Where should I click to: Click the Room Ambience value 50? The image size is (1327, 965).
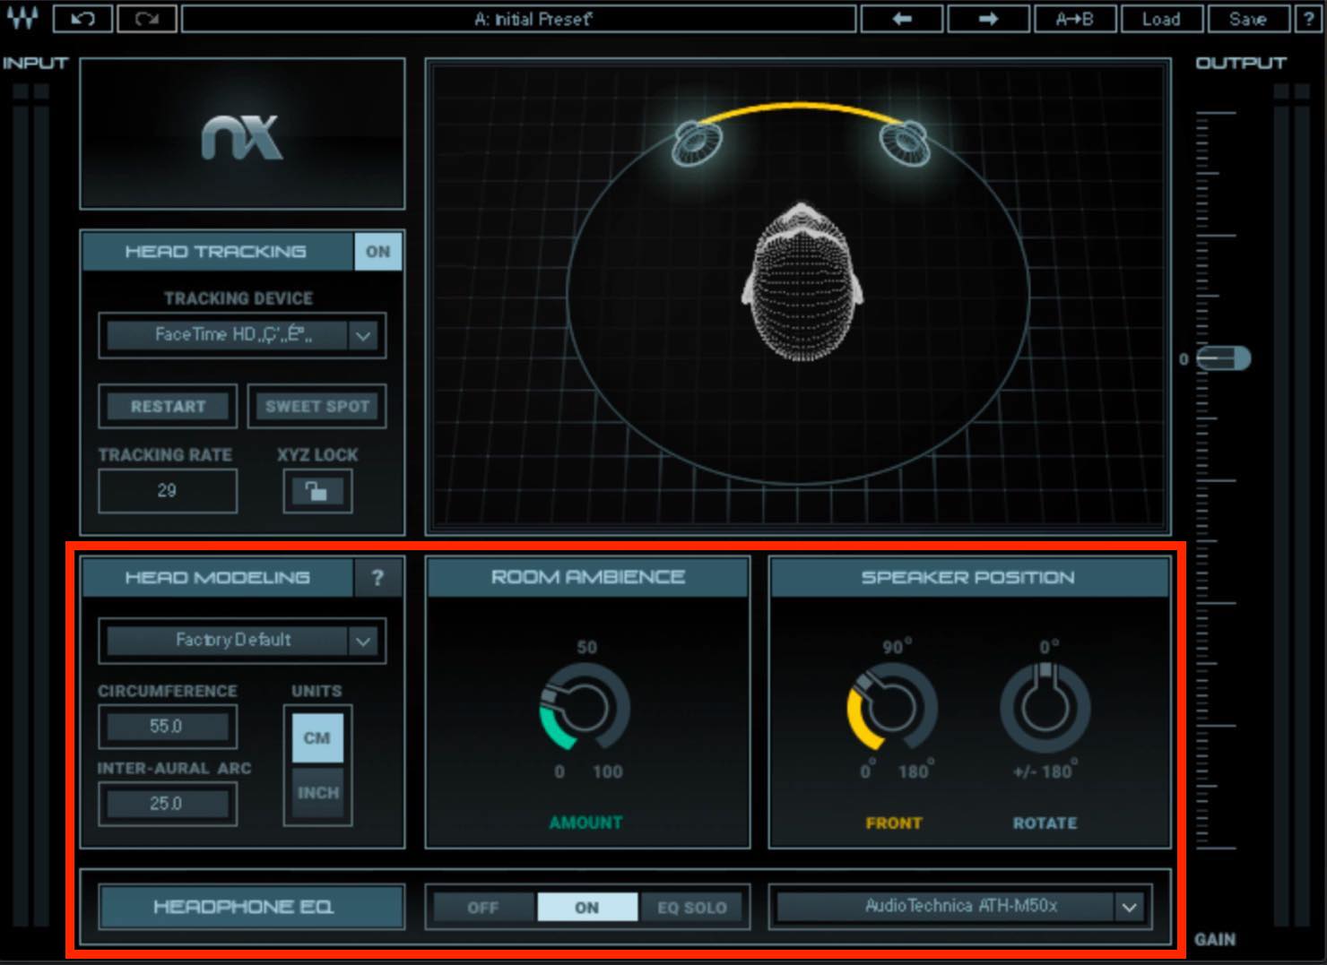coord(586,647)
